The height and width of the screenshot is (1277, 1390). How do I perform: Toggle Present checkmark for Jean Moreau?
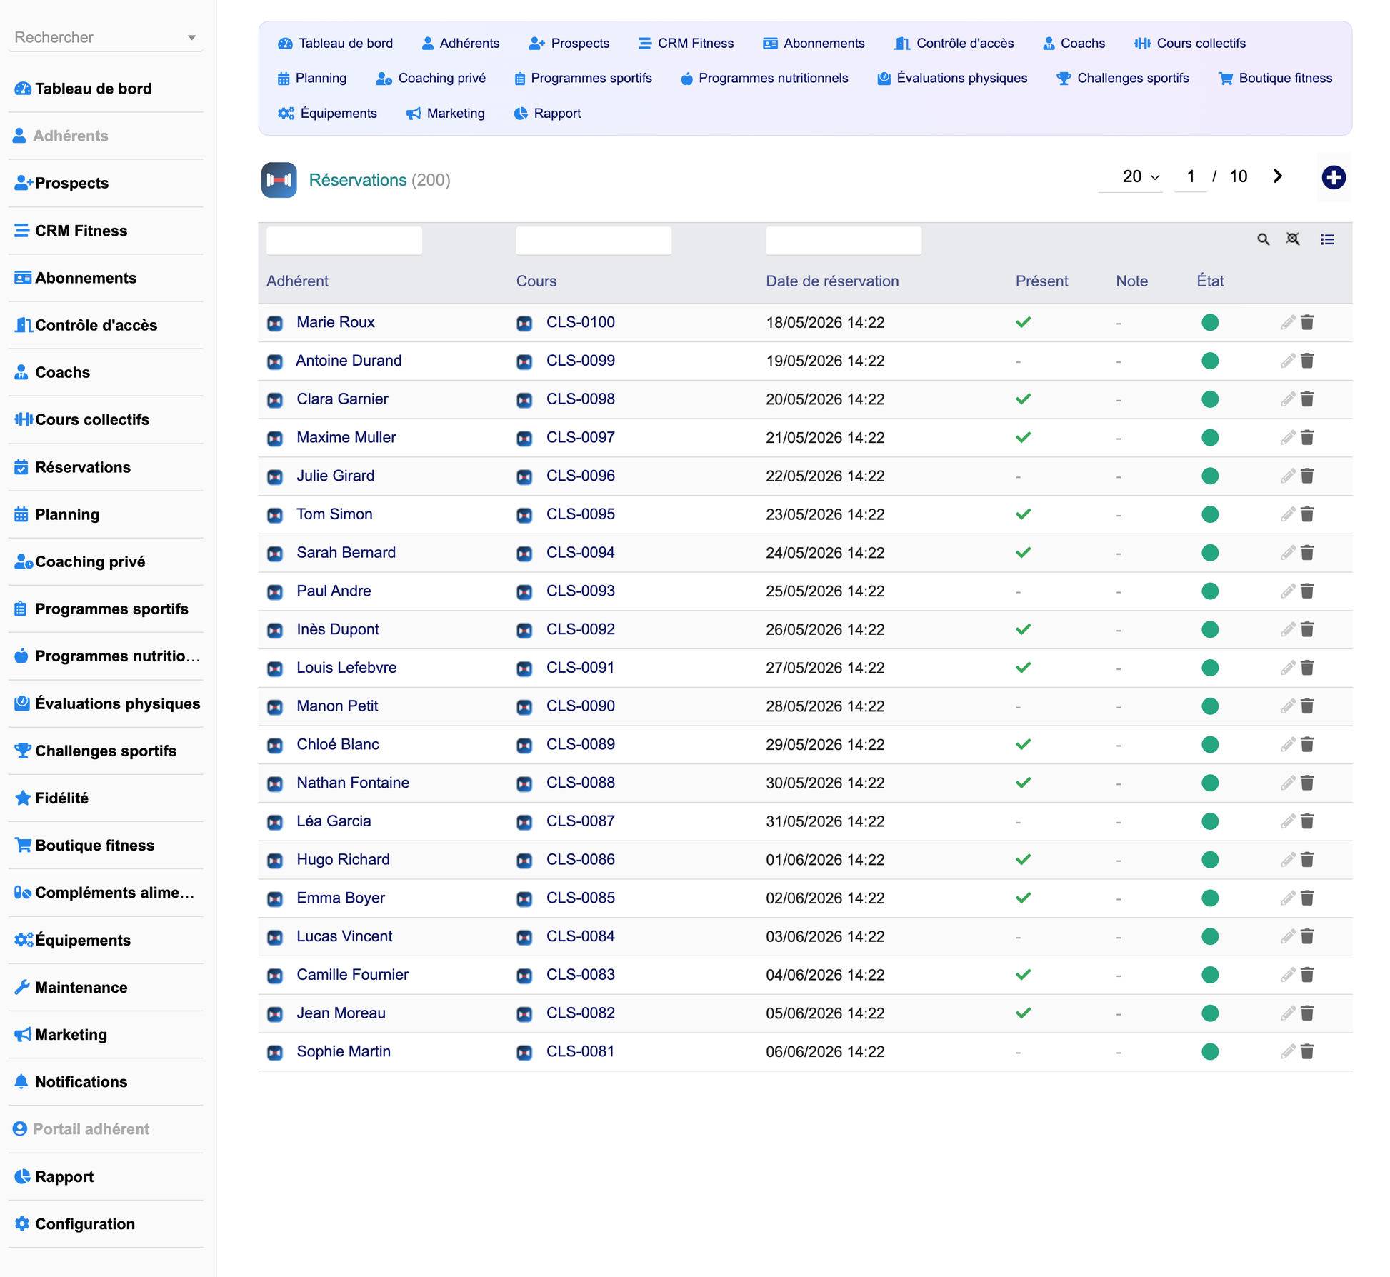coord(1023,1013)
